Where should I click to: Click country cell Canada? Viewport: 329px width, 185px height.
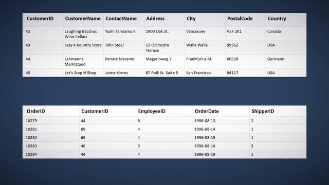[274, 31]
